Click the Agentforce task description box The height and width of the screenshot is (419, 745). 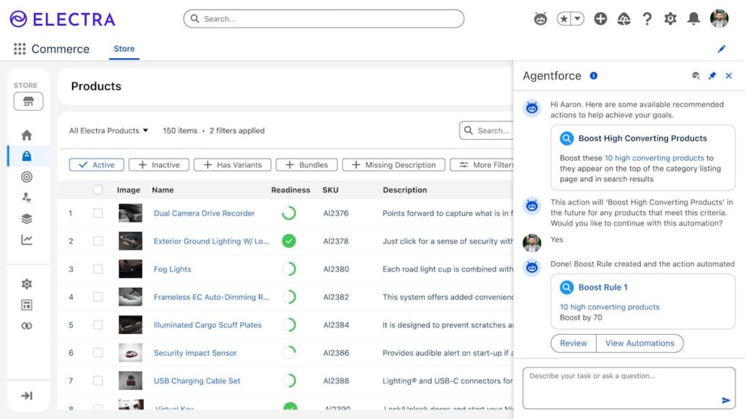[629, 388]
